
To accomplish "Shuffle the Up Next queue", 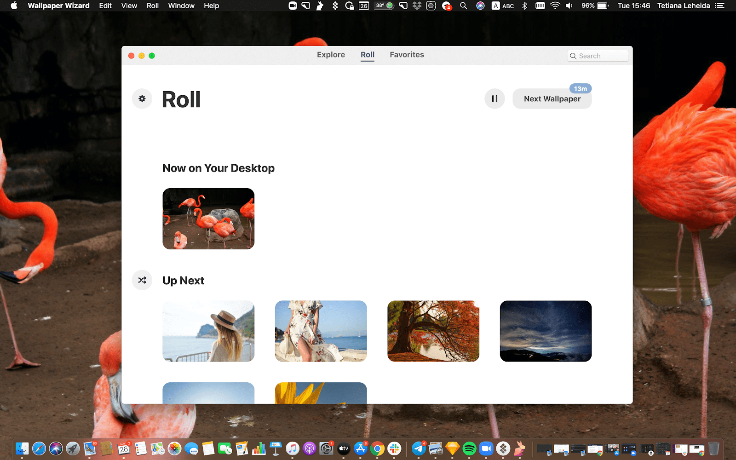I will click(142, 280).
